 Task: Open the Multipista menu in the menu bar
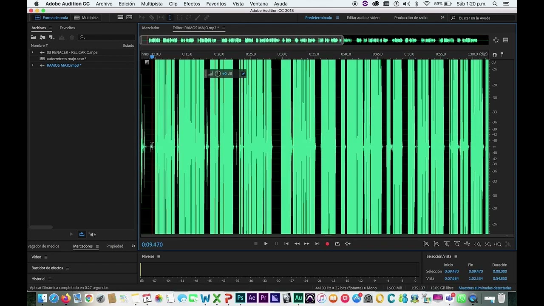pos(152,4)
